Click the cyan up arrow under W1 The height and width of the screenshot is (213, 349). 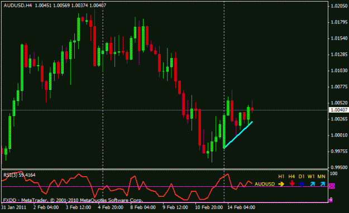pos(312,184)
